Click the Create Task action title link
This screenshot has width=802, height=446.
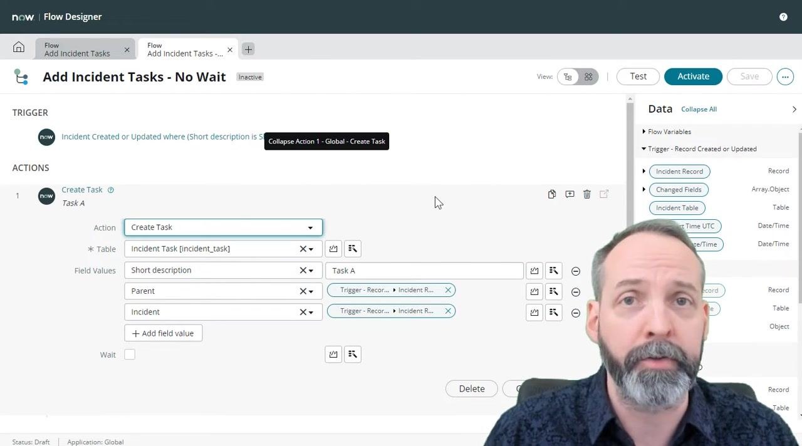(82, 190)
